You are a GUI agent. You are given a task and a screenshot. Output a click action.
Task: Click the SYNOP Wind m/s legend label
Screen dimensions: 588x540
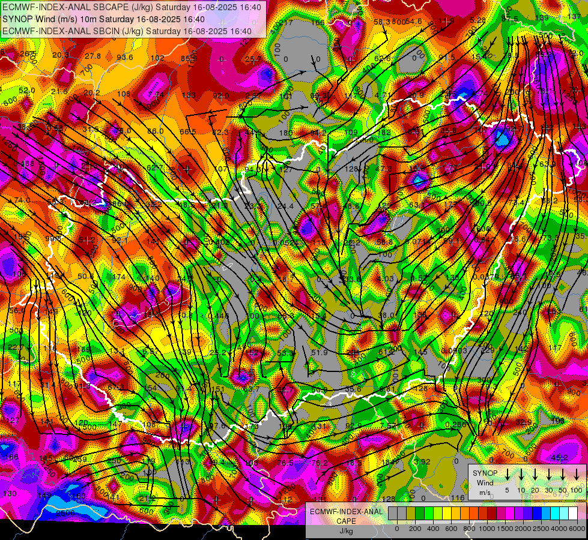click(x=485, y=482)
